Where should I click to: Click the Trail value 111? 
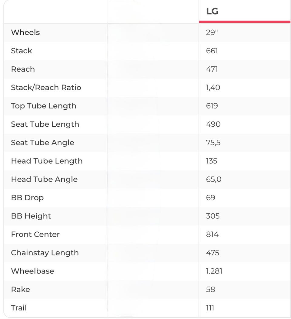210,308
